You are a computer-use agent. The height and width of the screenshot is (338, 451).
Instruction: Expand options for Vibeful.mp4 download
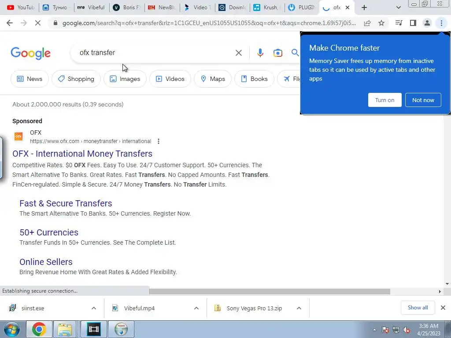pyautogui.click(x=196, y=308)
